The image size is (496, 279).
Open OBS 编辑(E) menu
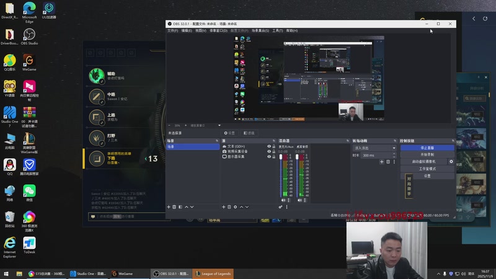pos(187,30)
